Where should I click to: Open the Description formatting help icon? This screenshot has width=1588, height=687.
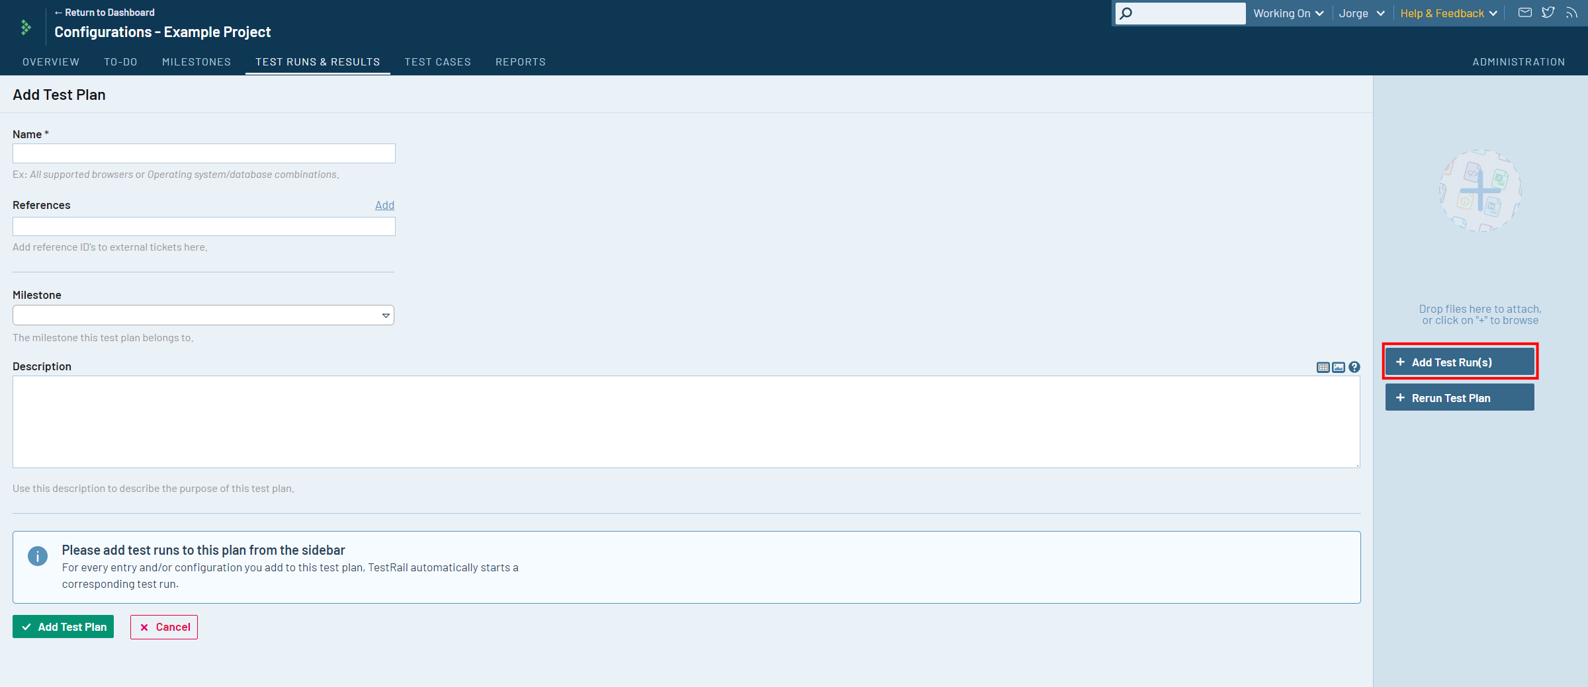[1354, 367]
